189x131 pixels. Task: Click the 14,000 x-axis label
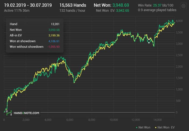point(157,120)
